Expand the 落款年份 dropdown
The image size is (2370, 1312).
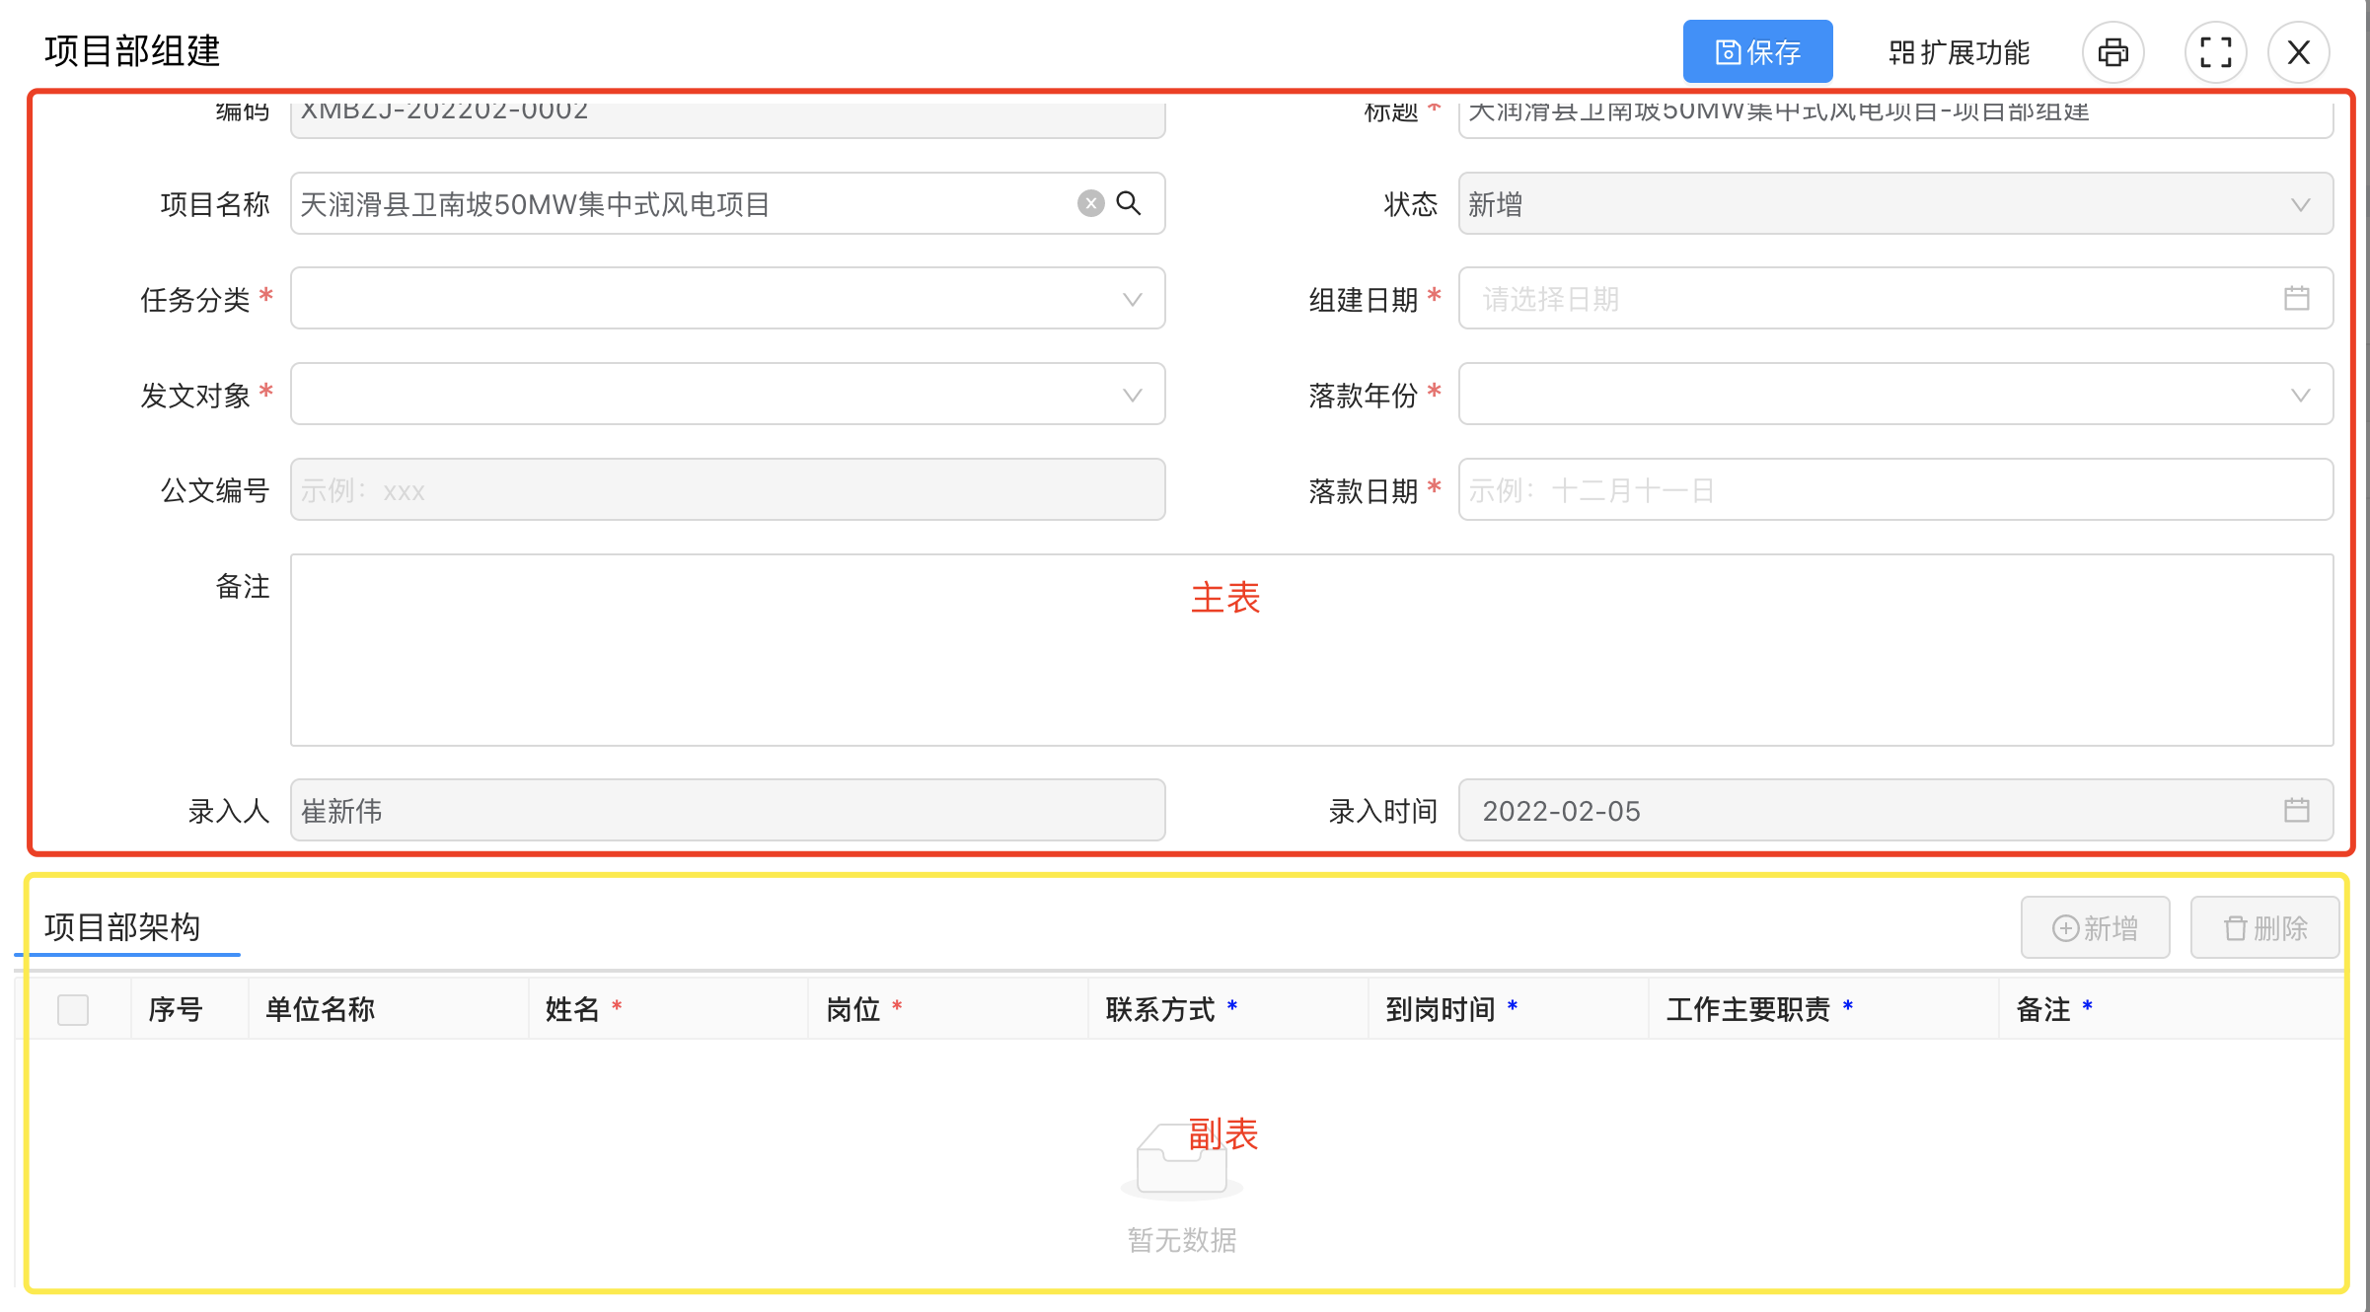click(x=1895, y=394)
